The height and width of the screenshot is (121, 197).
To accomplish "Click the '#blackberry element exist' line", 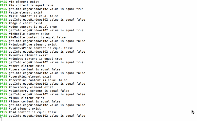I will (x=27, y=87).
